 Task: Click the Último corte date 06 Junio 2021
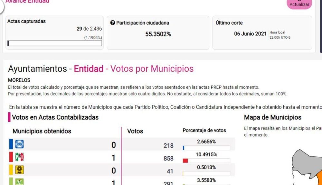tap(250, 34)
